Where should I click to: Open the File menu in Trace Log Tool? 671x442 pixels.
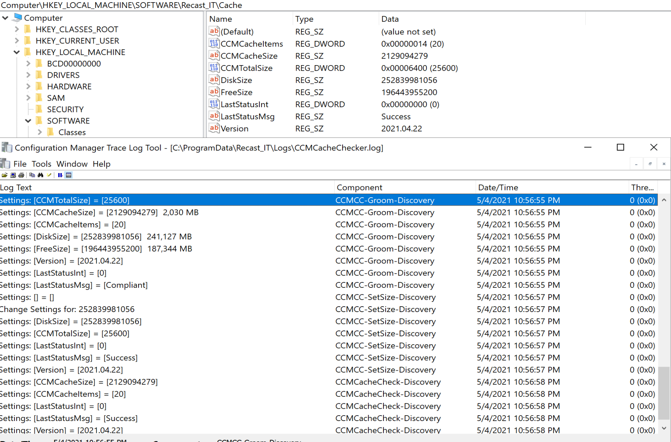20,164
